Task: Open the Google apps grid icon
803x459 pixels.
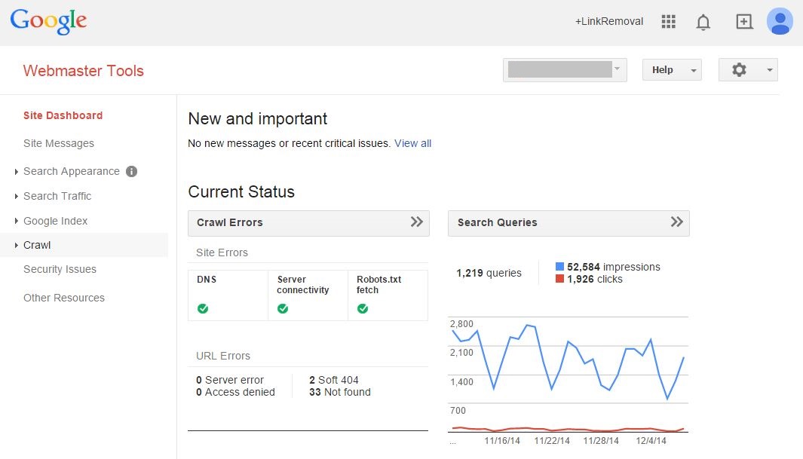Action: (x=668, y=22)
